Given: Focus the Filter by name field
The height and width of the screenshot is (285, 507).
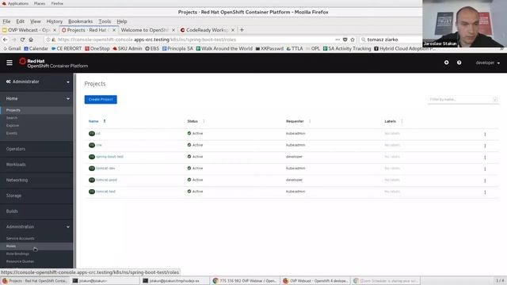Looking at the screenshot, I should click(x=463, y=100).
